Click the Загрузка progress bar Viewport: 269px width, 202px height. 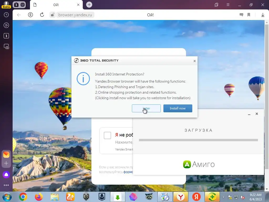(x=198, y=140)
